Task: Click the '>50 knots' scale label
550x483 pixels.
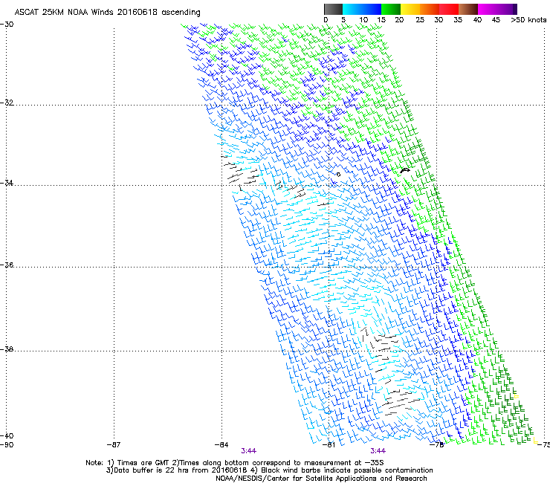Action: pos(528,20)
